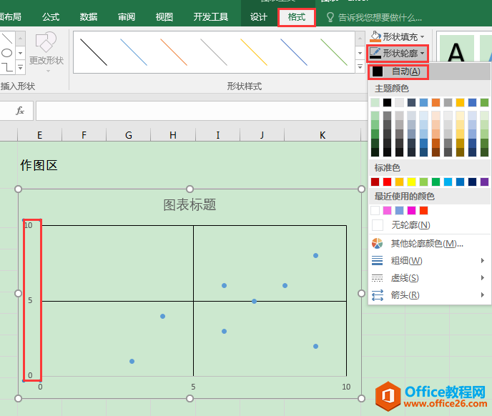Pick the line shape in insert shapes gallery
The width and height of the screenshot is (492, 416).
7,39
